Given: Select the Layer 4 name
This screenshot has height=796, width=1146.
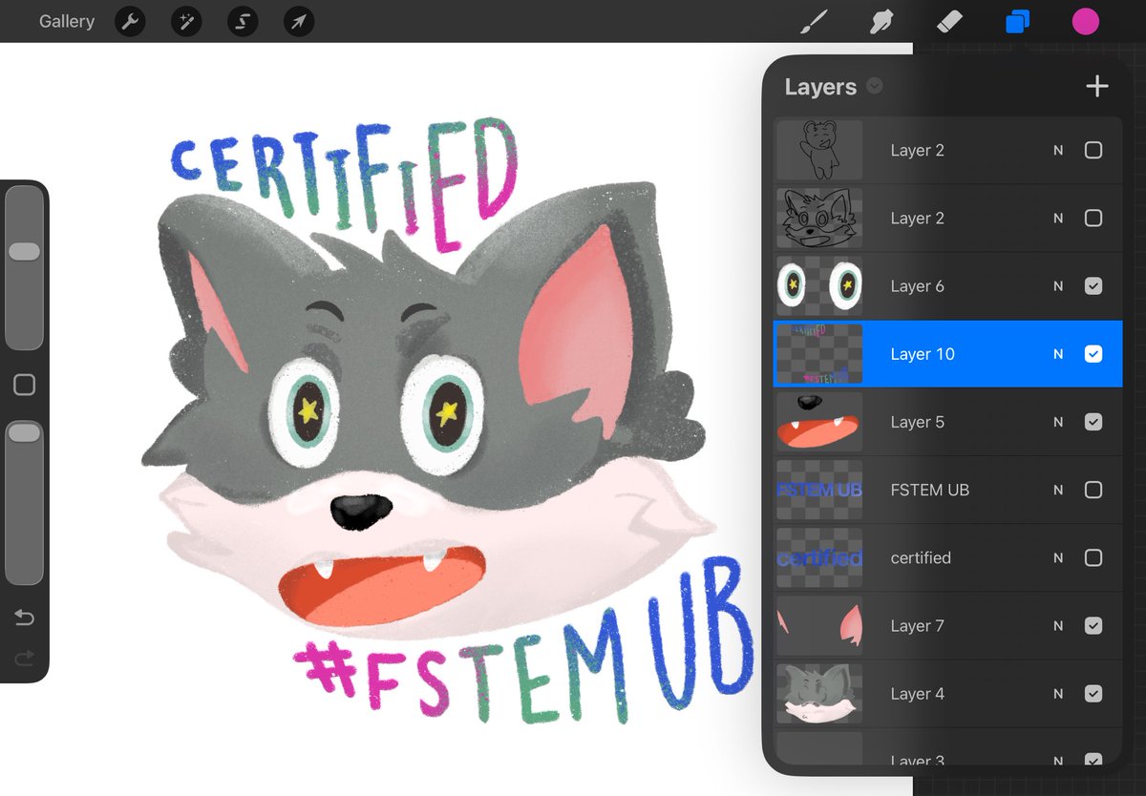Looking at the screenshot, I should click(917, 694).
